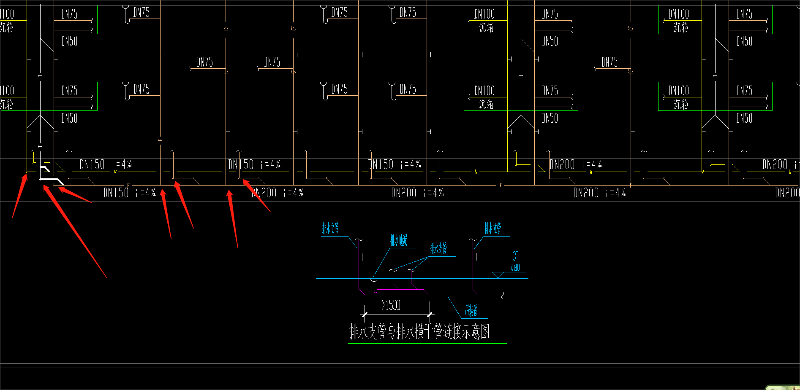Select the green underline beneath the detail title
The height and width of the screenshot is (390, 800).
pyautogui.click(x=427, y=343)
